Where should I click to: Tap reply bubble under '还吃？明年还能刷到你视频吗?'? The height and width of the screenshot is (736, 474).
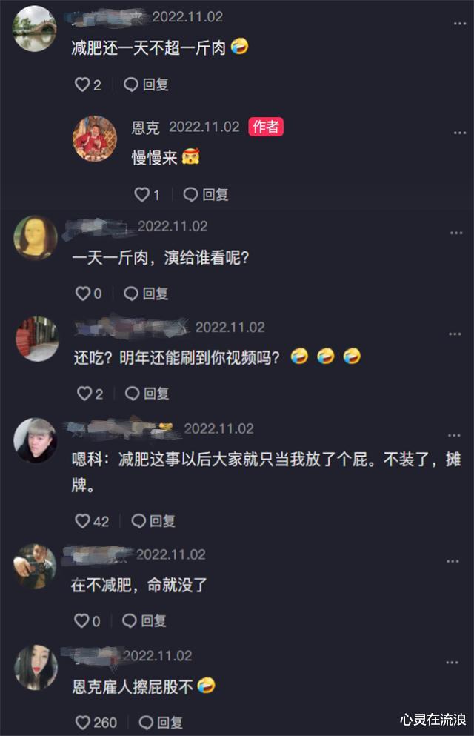[x=133, y=394]
